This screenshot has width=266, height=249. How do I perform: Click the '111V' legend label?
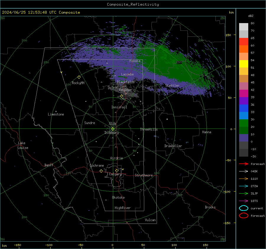click(254, 179)
